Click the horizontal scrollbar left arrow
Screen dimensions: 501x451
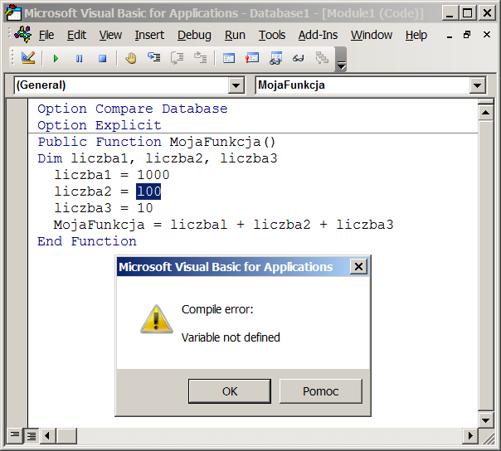click(x=47, y=436)
